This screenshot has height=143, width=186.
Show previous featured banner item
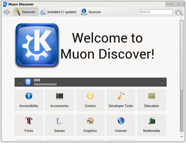[19, 82]
